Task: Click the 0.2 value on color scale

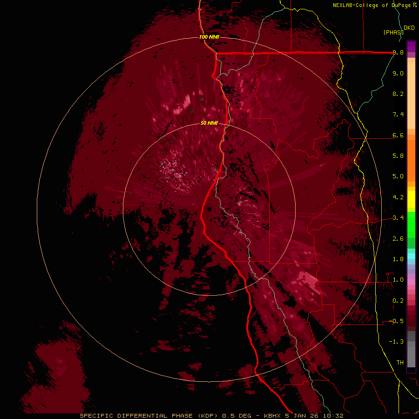Action: pyautogui.click(x=398, y=300)
